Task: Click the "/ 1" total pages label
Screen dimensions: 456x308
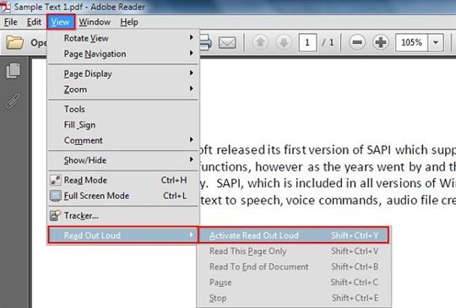Action: 328,43
